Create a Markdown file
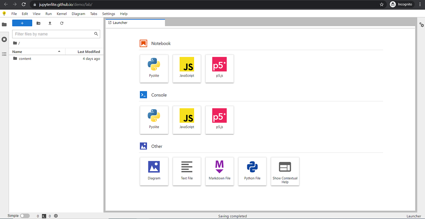 [219, 171]
